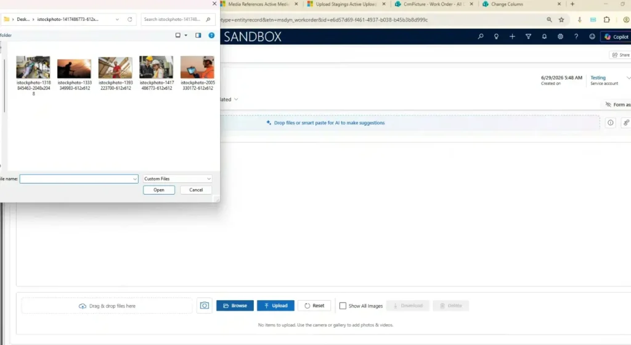The width and height of the screenshot is (631, 345).
Task: Open the advanced filter funnel icon
Action: click(x=528, y=36)
